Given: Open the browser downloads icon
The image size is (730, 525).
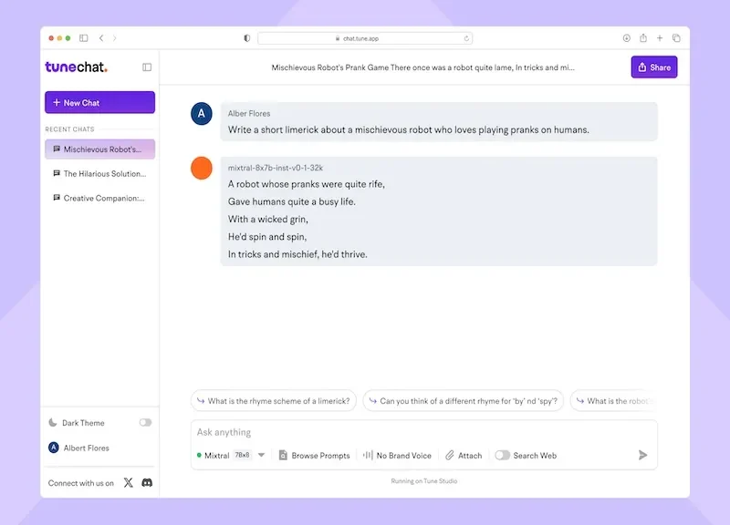Looking at the screenshot, I should coord(627,38).
